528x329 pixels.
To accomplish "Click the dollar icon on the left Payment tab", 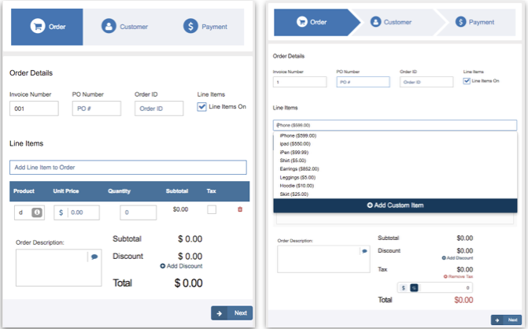I will (190, 27).
